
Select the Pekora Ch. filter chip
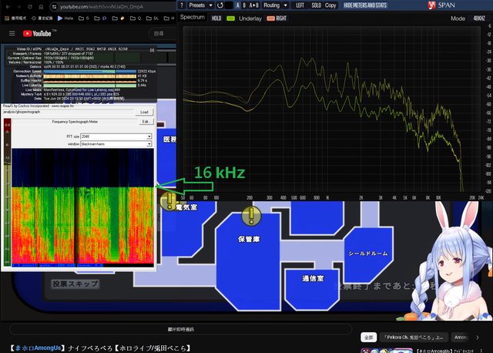(413, 338)
